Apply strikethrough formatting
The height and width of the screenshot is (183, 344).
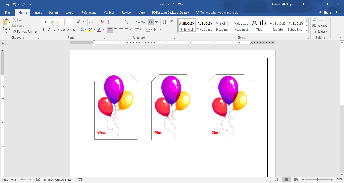[x=63, y=30]
